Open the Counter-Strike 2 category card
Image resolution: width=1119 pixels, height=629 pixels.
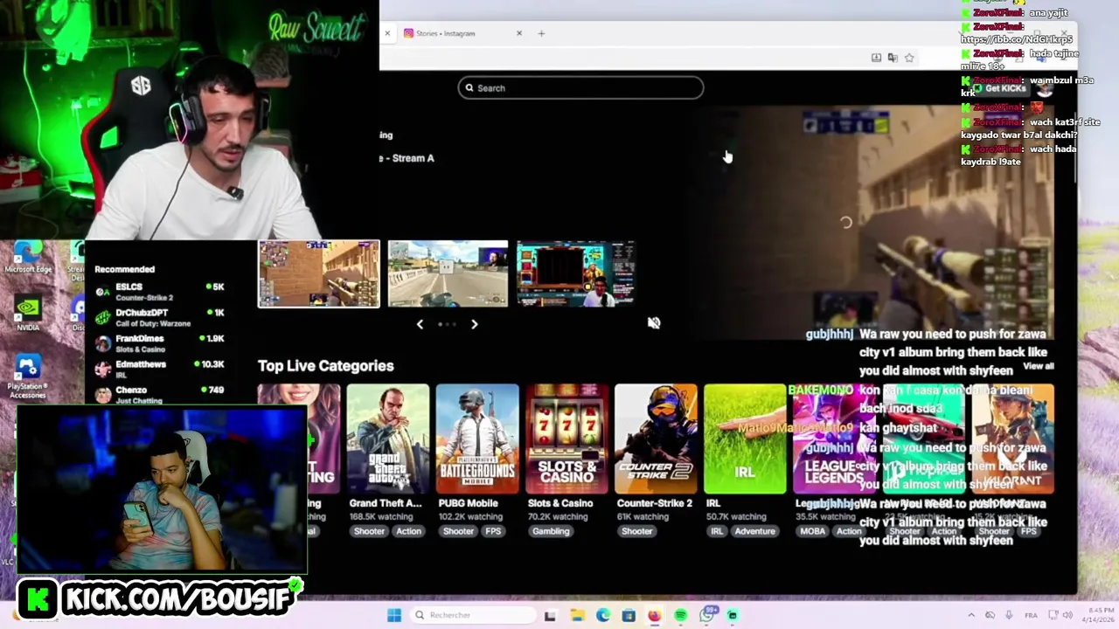tap(656, 439)
